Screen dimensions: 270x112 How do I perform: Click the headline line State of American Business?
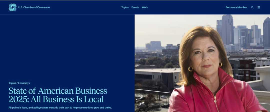tap(58, 91)
